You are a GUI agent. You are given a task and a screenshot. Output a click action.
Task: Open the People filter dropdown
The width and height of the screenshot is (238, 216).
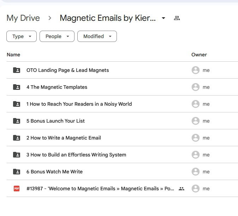(x=57, y=36)
